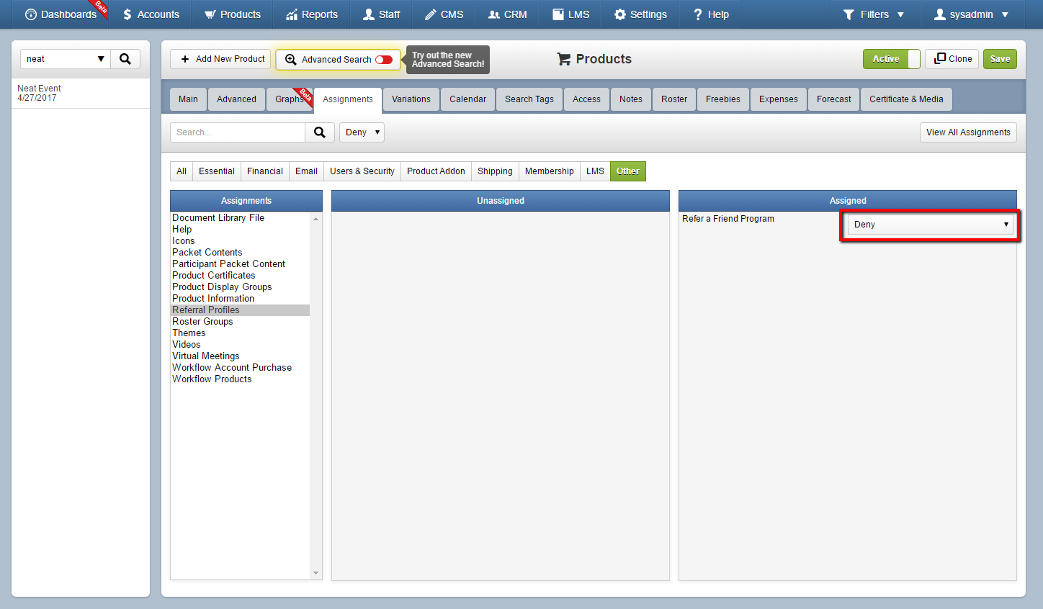Screen dimensions: 1043x609
Task: Open the Settings menu
Action: click(x=640, y=14)
